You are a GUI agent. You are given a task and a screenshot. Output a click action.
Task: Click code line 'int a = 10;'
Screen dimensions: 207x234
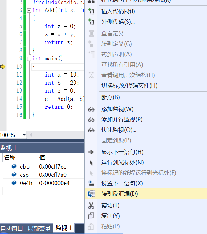pyautogui.click(x=62, y=74)
